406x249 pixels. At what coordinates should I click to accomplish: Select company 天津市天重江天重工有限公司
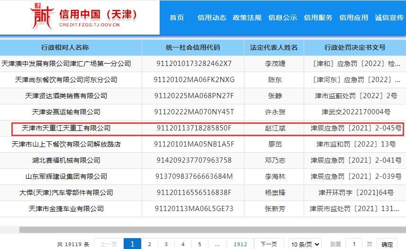click(x=66, y=128)
